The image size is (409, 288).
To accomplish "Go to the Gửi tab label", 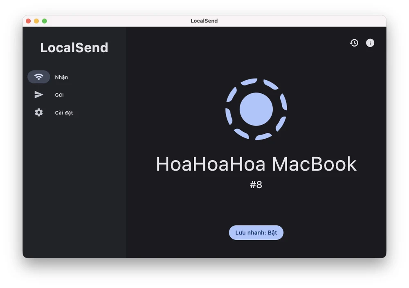I will point(59,95).
